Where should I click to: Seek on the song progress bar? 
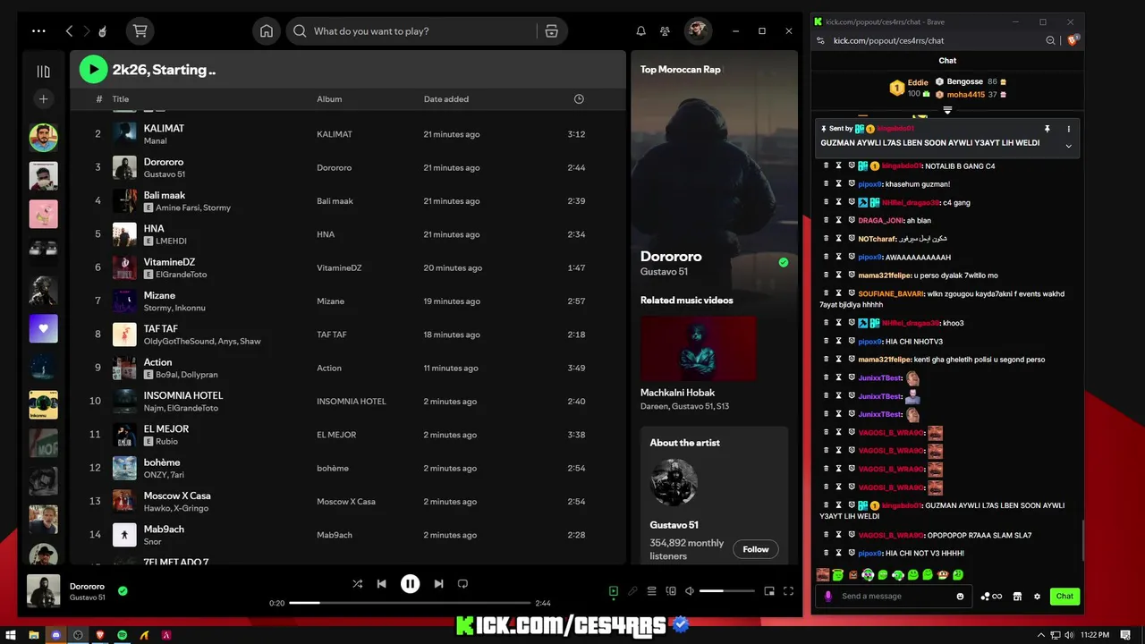coord(410,603)
